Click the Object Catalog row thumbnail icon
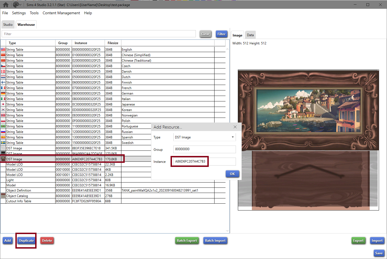This screenshot has height=259, width=387. tap(3, 196)
